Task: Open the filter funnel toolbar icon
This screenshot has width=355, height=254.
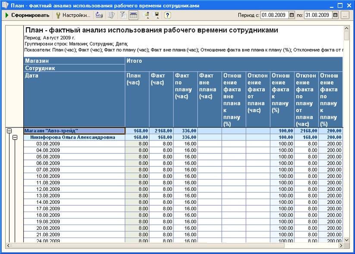Action: pyautogui.click(x=123, y=15)
